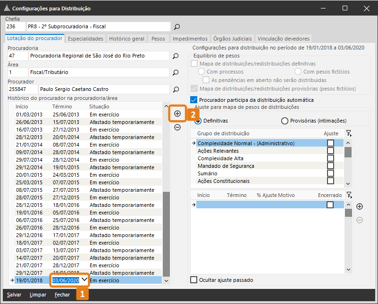Check Ajuste box for Ações Relevantes

330,151
